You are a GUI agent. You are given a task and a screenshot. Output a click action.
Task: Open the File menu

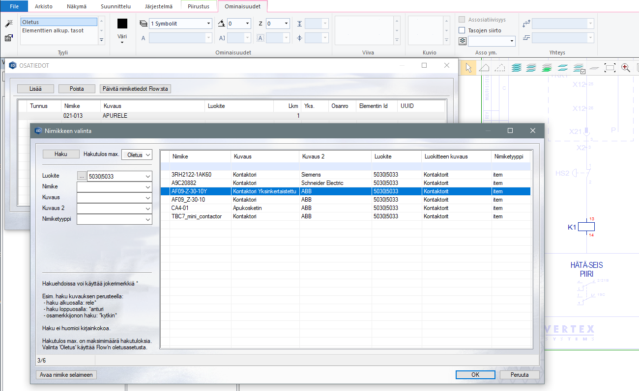click(14, 6)
